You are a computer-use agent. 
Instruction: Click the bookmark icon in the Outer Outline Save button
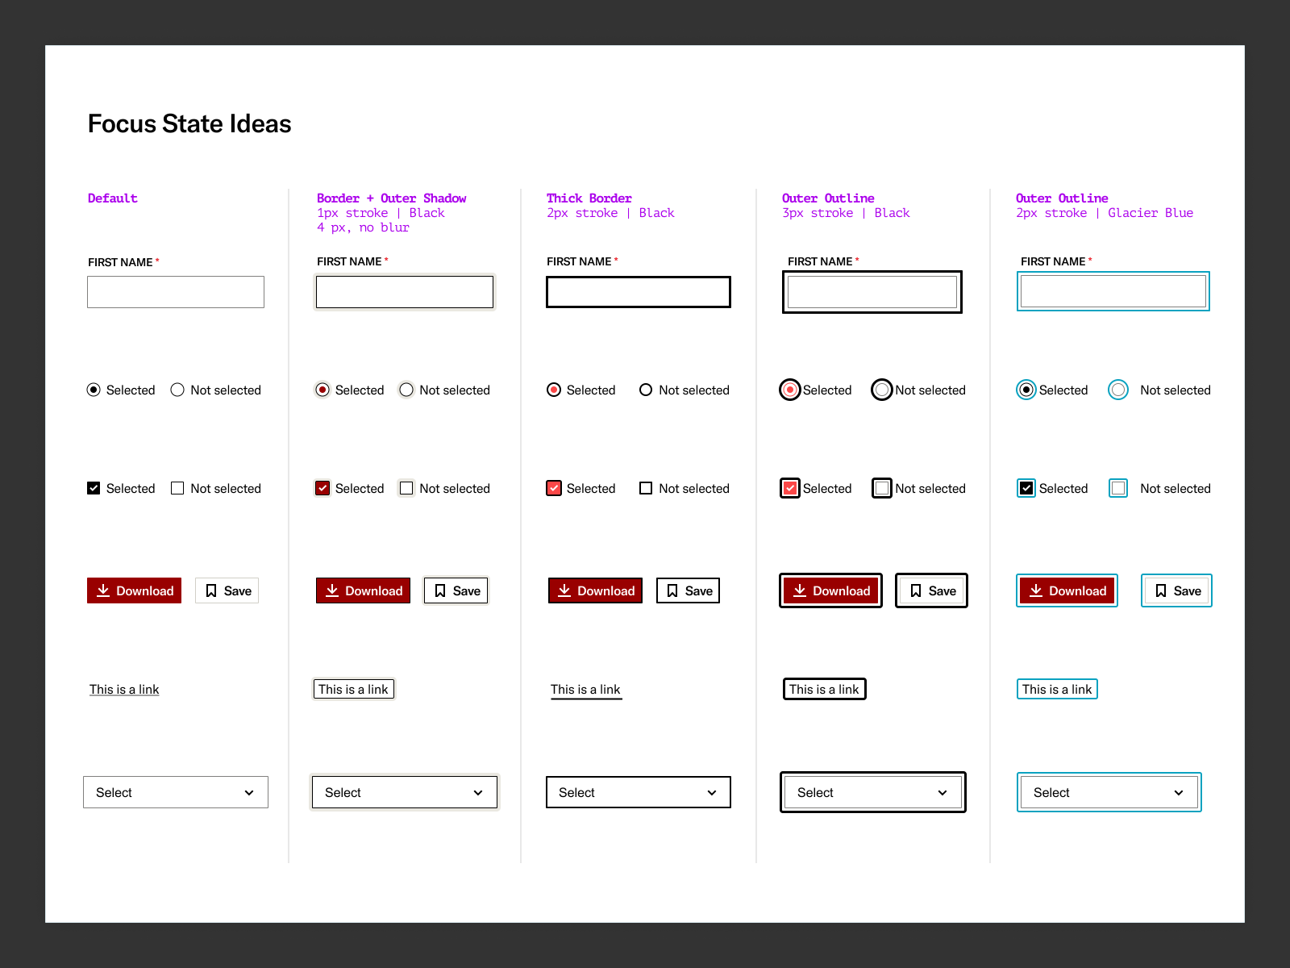[x=917, y=590]
